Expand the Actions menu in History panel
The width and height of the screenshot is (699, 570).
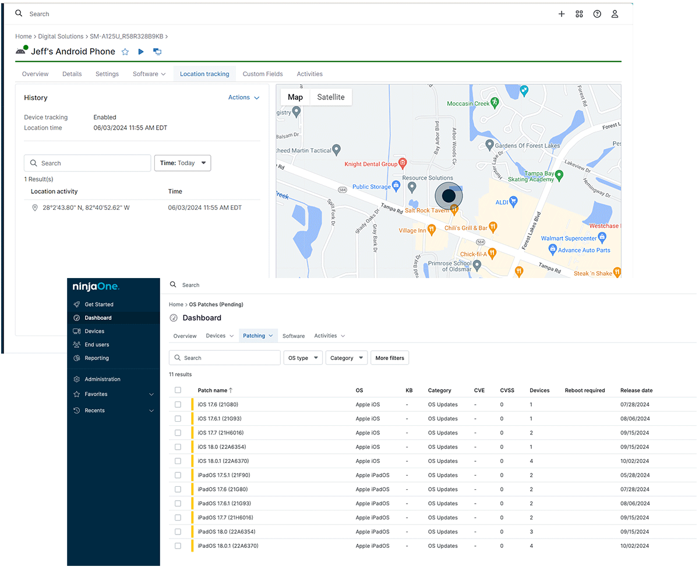pyautogui.click(x=243, y=98)
